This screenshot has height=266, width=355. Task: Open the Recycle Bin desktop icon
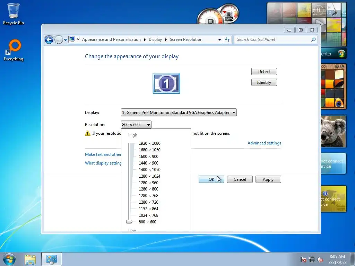click(x=14, y=14)
